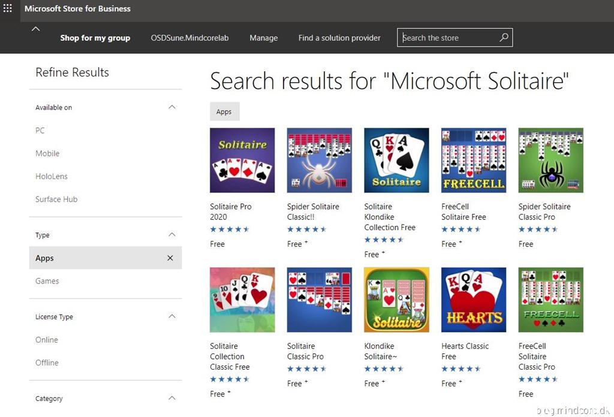Filter results by PC availability
The image size is (614, 417).
click(40, 131)
